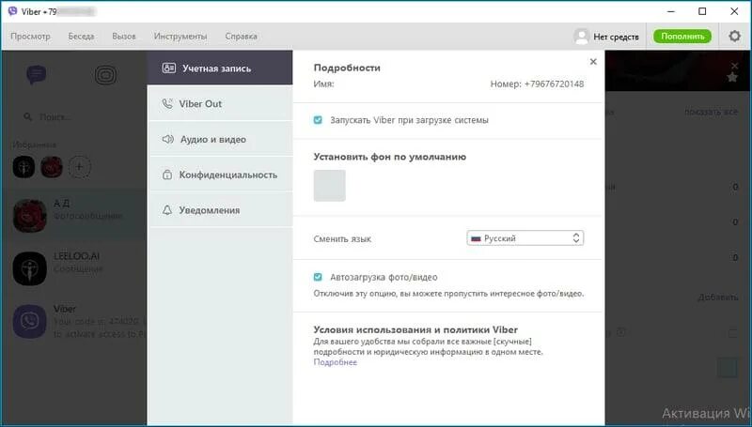
Task: Open the red rose favorite avatar
Action: click(52, 167)
